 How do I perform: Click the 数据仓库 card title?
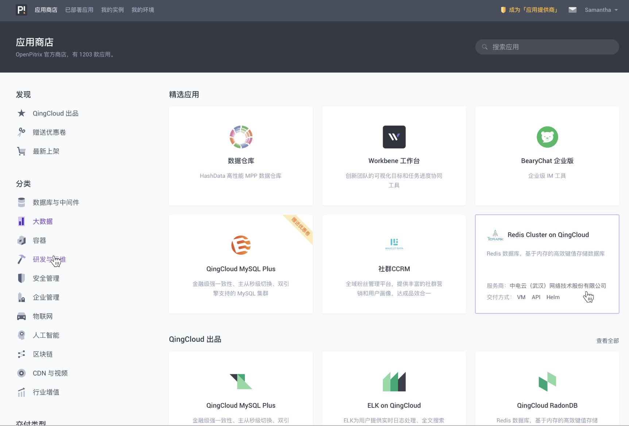(241, 161)
